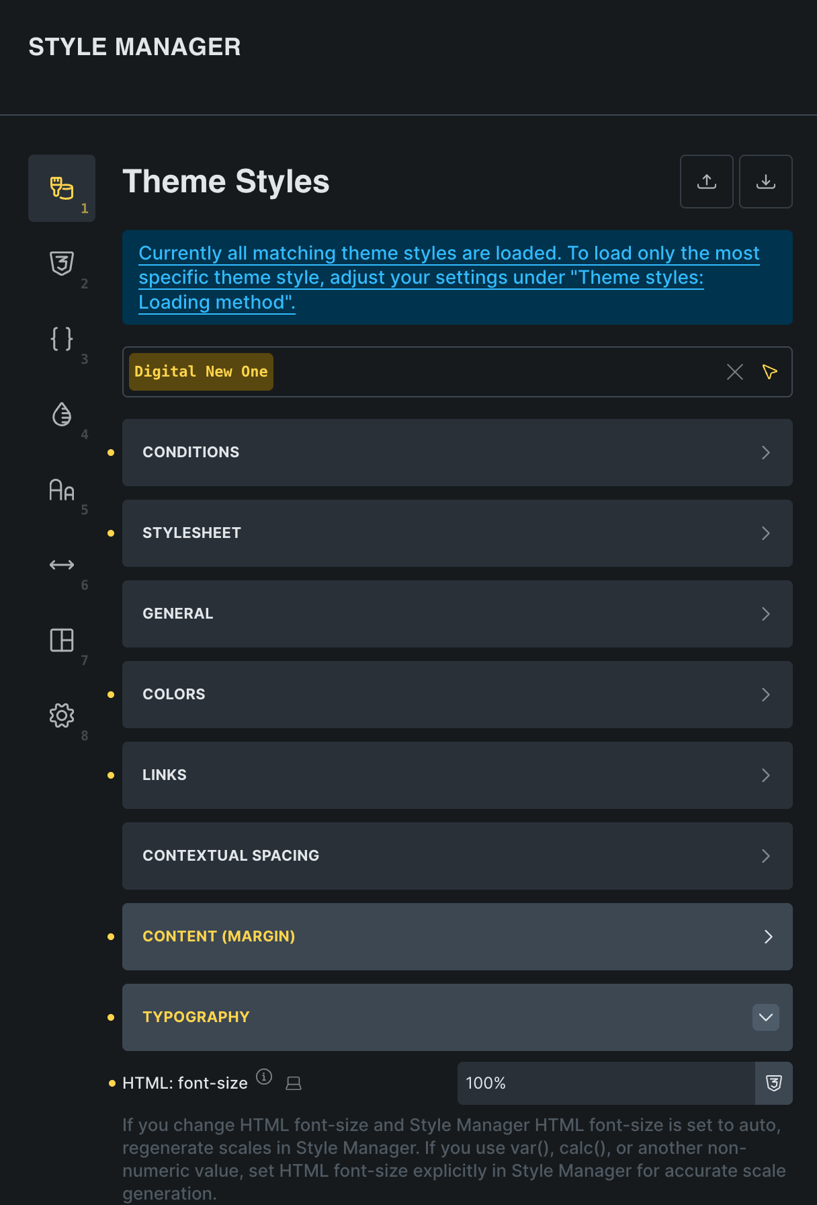
Task: Open the typography Aa sidebar icon
Action: (x=62, y=490)
